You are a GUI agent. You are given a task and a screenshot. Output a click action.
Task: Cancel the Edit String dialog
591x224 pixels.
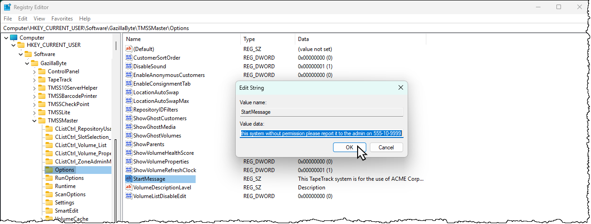pyautogui.click(x=386, y=147)
